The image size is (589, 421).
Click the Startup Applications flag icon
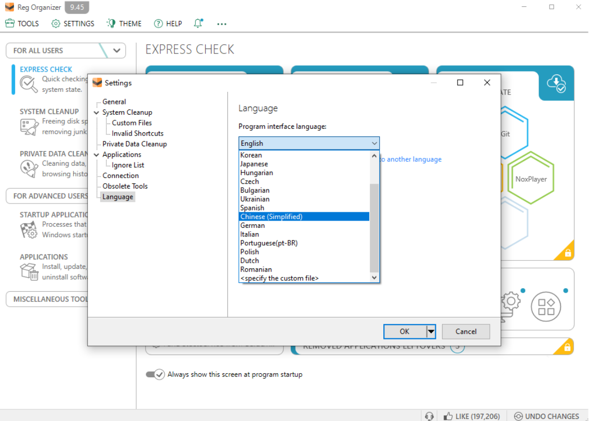[x=28, y=229]
